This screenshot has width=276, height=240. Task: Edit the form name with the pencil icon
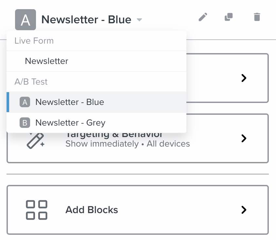(203, 17)
